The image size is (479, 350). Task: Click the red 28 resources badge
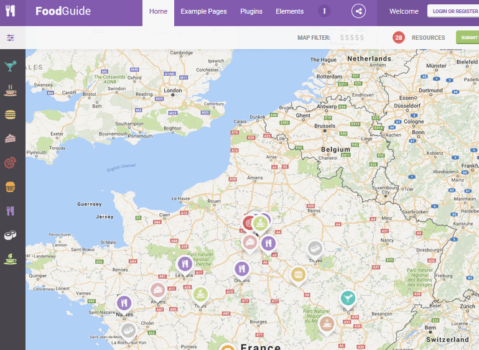click(x=399, y=37)
